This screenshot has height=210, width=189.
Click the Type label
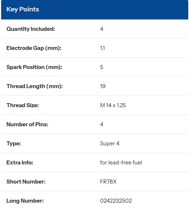point(14,144)
